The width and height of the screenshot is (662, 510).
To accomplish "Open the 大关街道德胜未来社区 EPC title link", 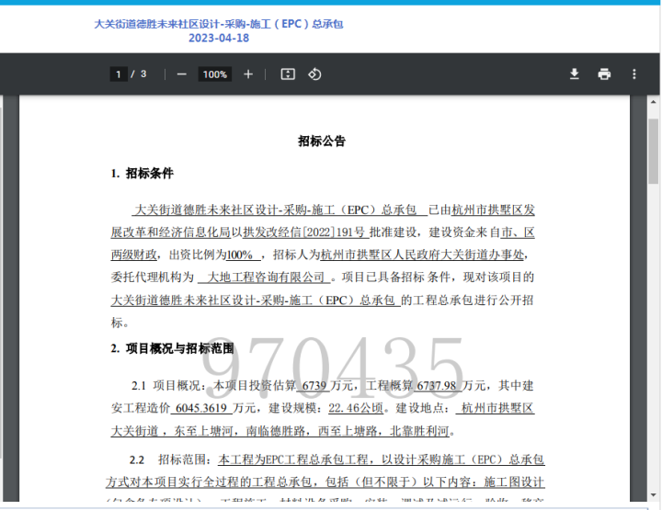I will point(219,24).
